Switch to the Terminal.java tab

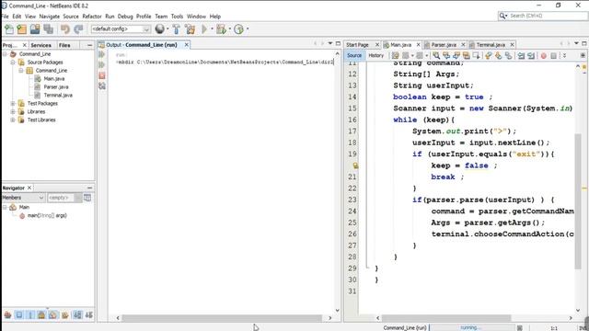click(x=491, y=45)
